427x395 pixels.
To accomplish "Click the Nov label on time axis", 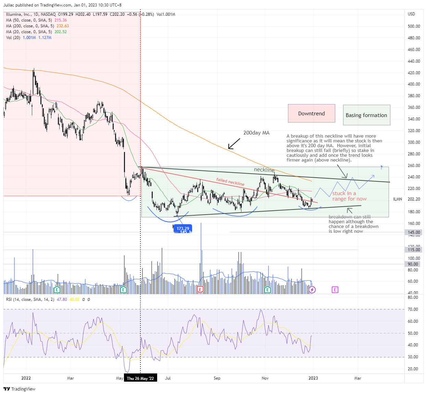I will click(265, 378).
